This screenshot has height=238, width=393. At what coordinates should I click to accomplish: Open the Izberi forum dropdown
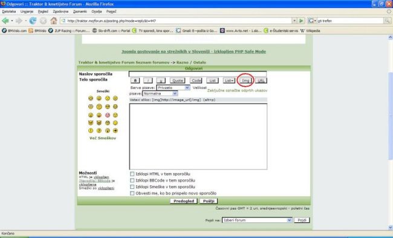257,220
